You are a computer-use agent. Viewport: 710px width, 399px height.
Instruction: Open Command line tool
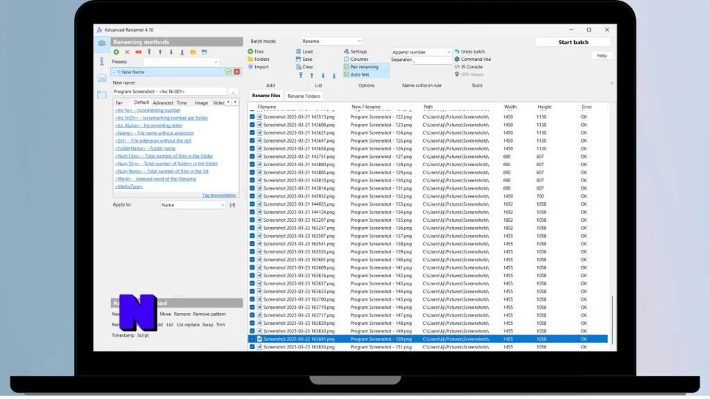(x=473, y=60)
